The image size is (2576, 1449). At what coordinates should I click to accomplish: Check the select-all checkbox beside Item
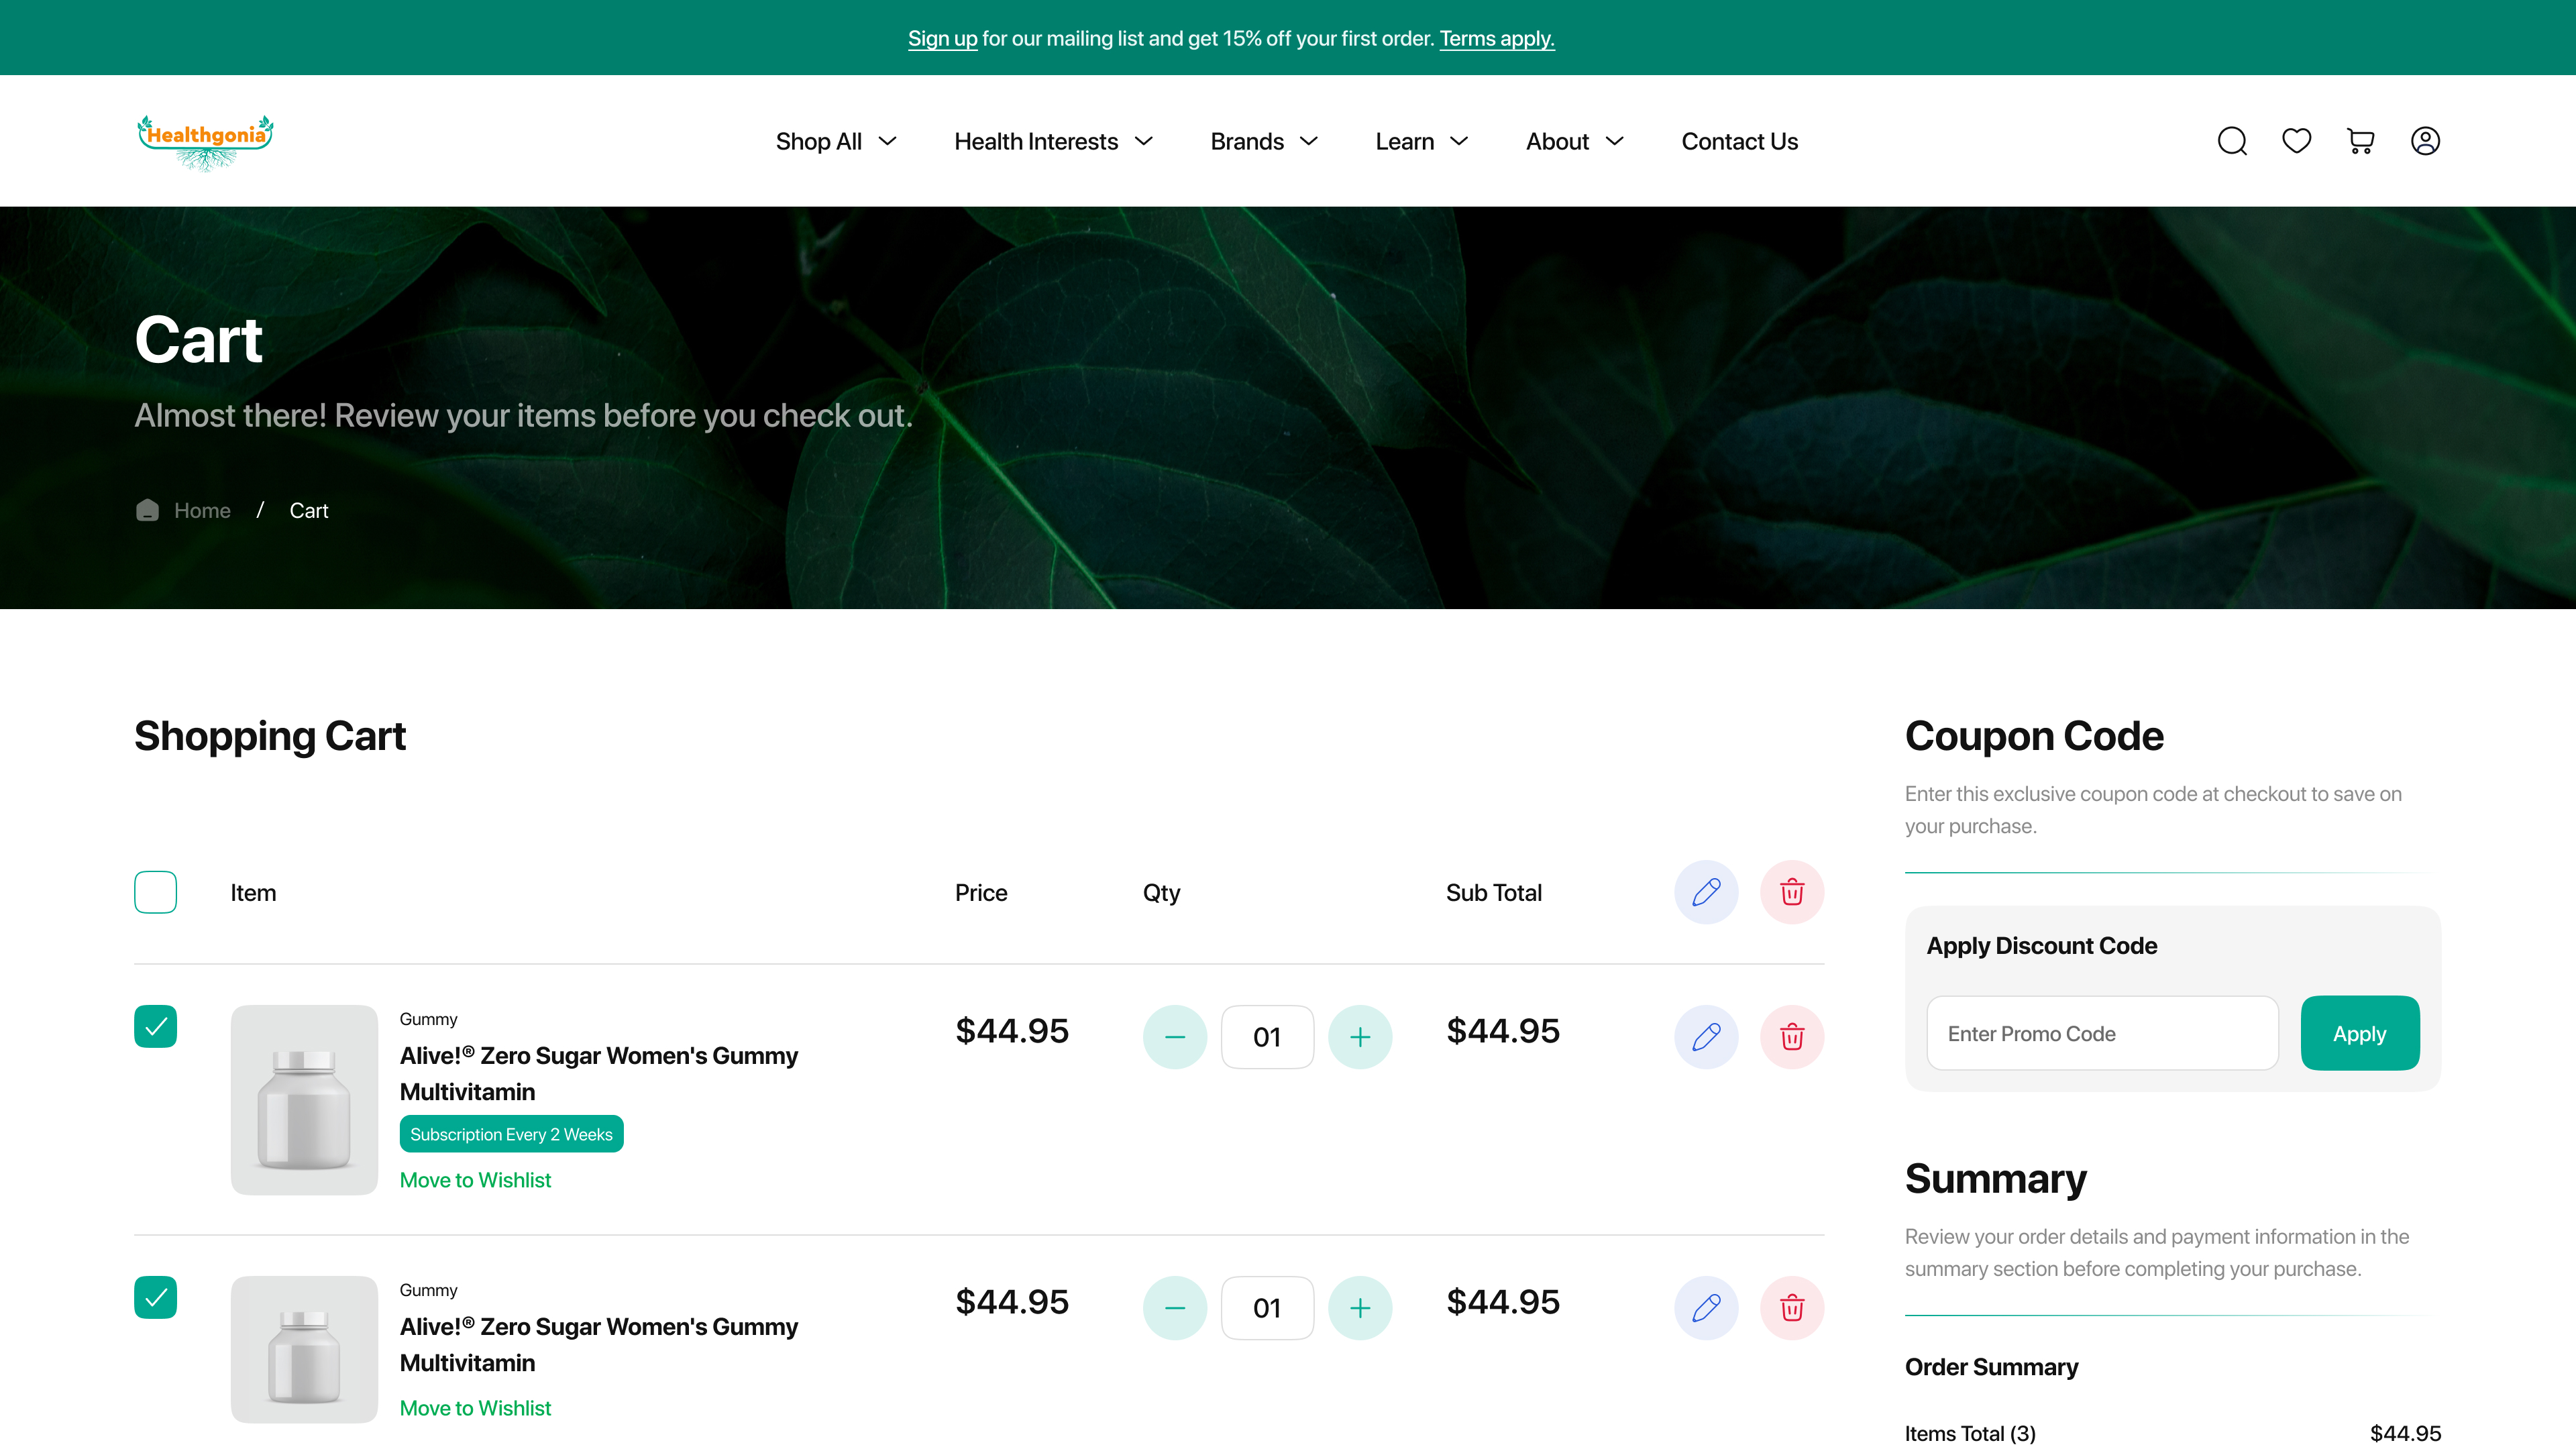tap(155, 892)
